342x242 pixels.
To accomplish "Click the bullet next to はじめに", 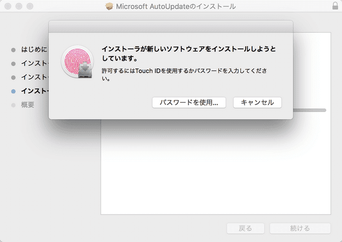I will [x=13, y=50].
